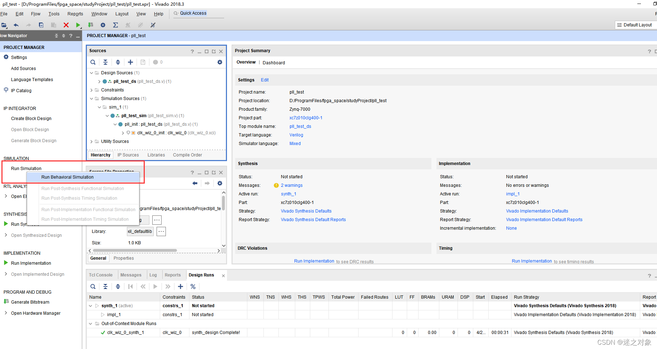Expand Utility Sources node

[92, 141]
